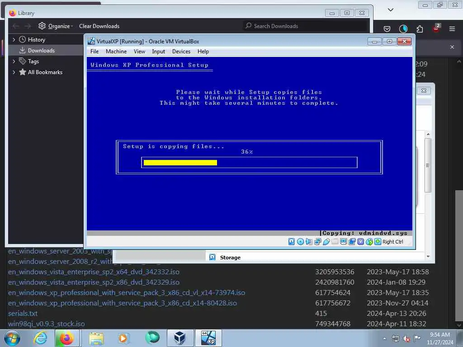The width and height of the screenshot is (463, 347).
Task: Open Windows Media Player from the taskbar
Action: 123,338
